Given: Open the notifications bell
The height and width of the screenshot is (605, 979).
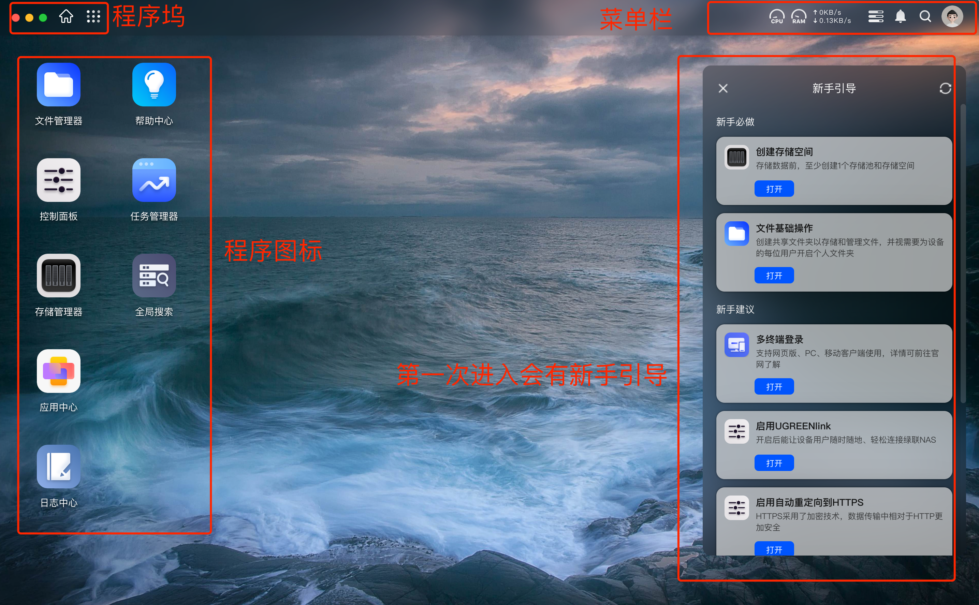Looking at the screenshot, I should tap(901, 16).
